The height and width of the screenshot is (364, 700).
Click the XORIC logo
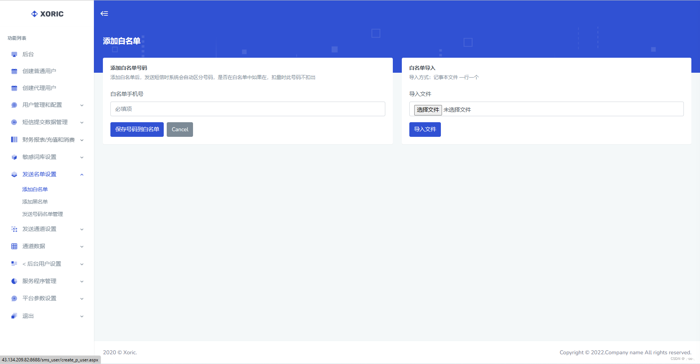47,14
